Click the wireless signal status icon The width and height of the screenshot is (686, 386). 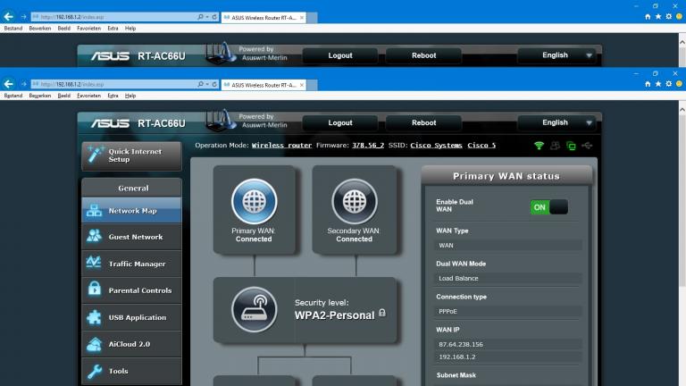point(539,146)
